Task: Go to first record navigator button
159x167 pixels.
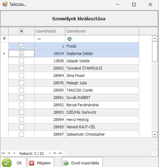Action: point(3,153)
